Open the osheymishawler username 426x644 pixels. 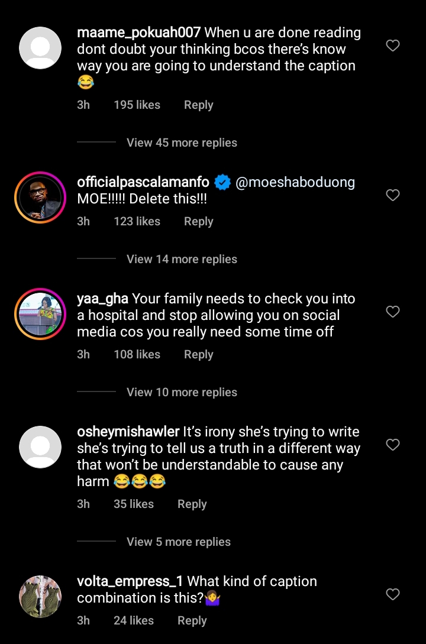128,432
